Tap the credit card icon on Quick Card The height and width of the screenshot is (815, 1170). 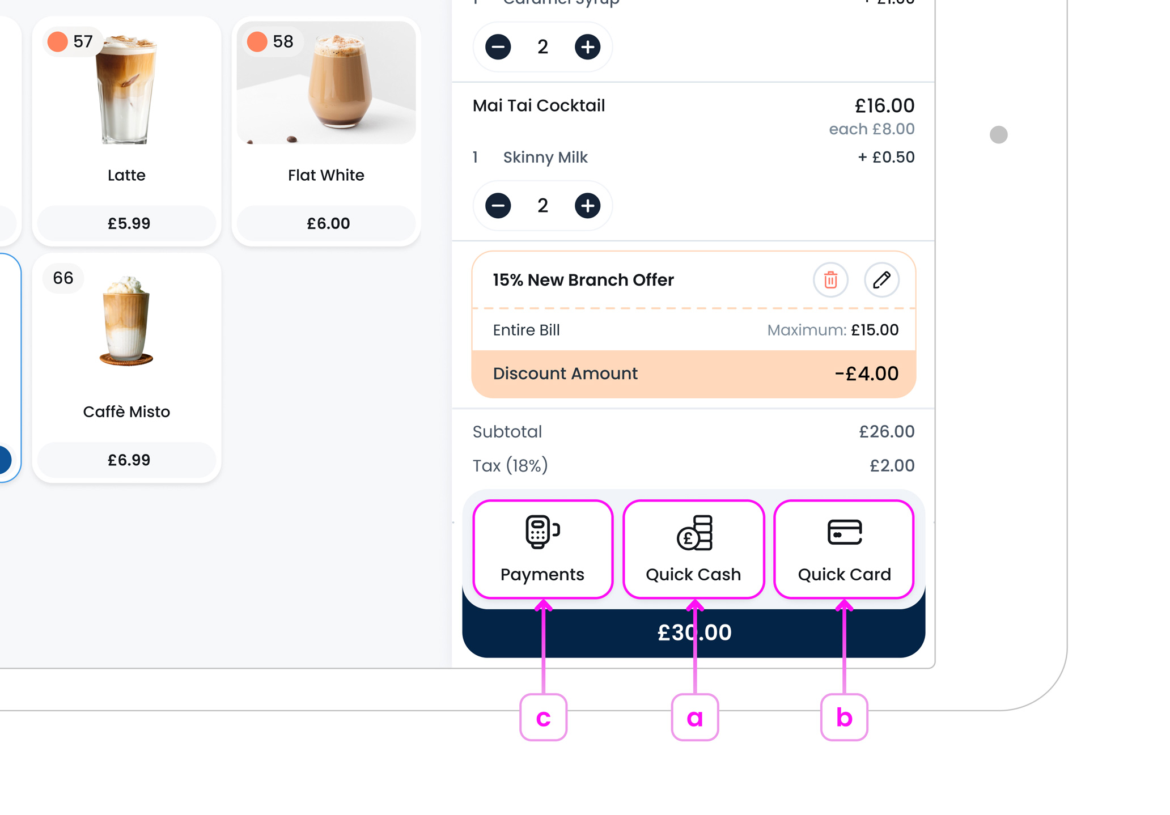pyautogui.click(x=844, y=532)
